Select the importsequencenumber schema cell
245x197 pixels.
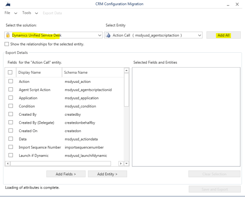coord(84,147)
